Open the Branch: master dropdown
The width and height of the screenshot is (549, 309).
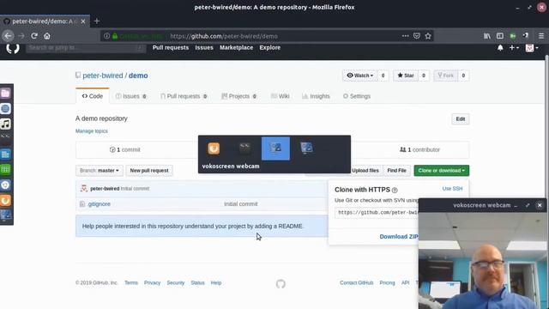coord(100,171)
